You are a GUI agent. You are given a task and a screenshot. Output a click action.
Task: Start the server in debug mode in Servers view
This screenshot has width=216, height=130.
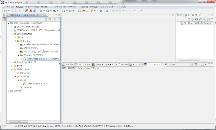pyautogui.click(x=193, y=20)
